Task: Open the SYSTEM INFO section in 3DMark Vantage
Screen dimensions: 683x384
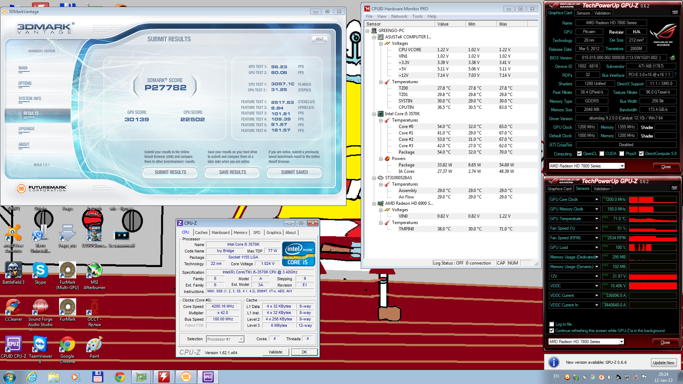Action: point(30,98)
